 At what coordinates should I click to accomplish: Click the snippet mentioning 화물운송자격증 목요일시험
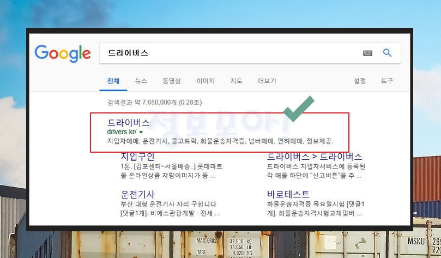point(316,208)
